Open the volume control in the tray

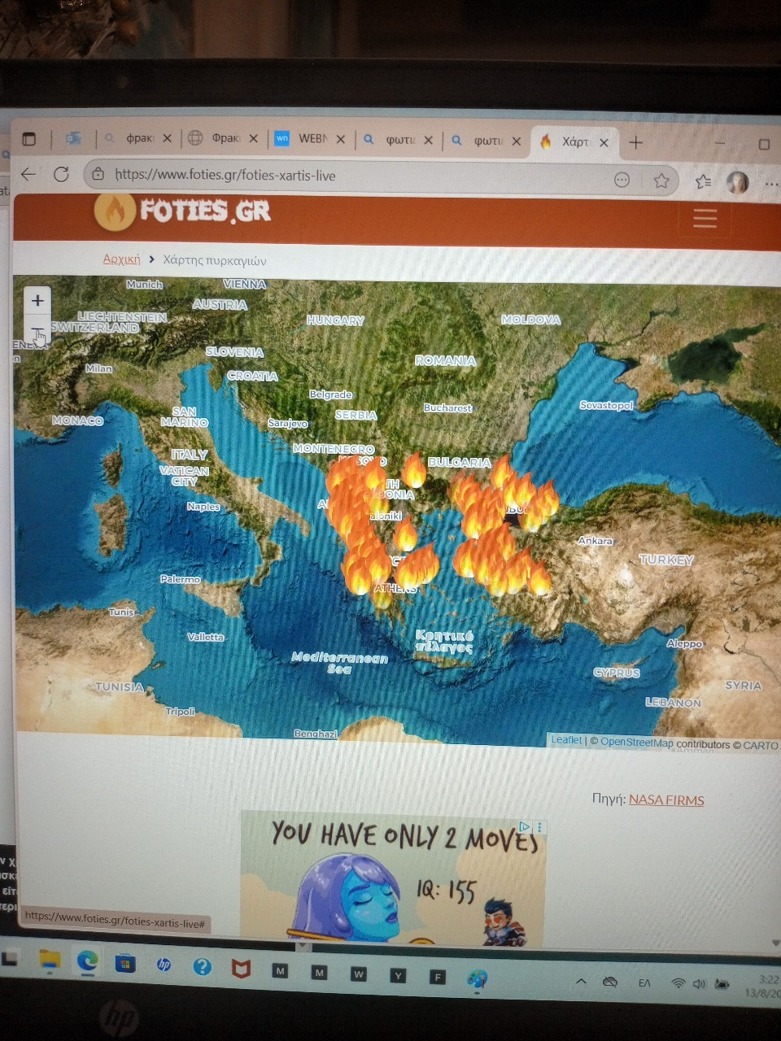699,985
